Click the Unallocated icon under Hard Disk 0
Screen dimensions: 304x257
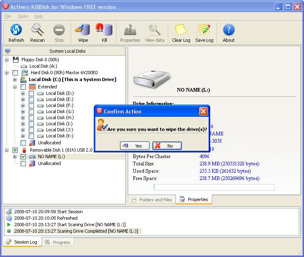coord(32,143)
